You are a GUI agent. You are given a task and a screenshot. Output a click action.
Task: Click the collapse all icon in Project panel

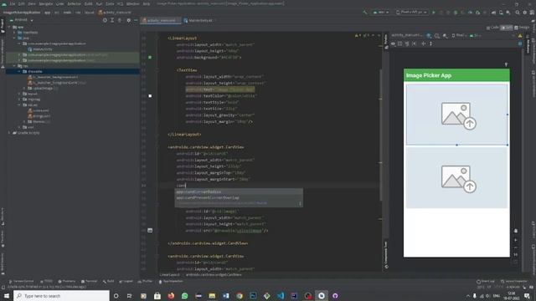[120, 20]
